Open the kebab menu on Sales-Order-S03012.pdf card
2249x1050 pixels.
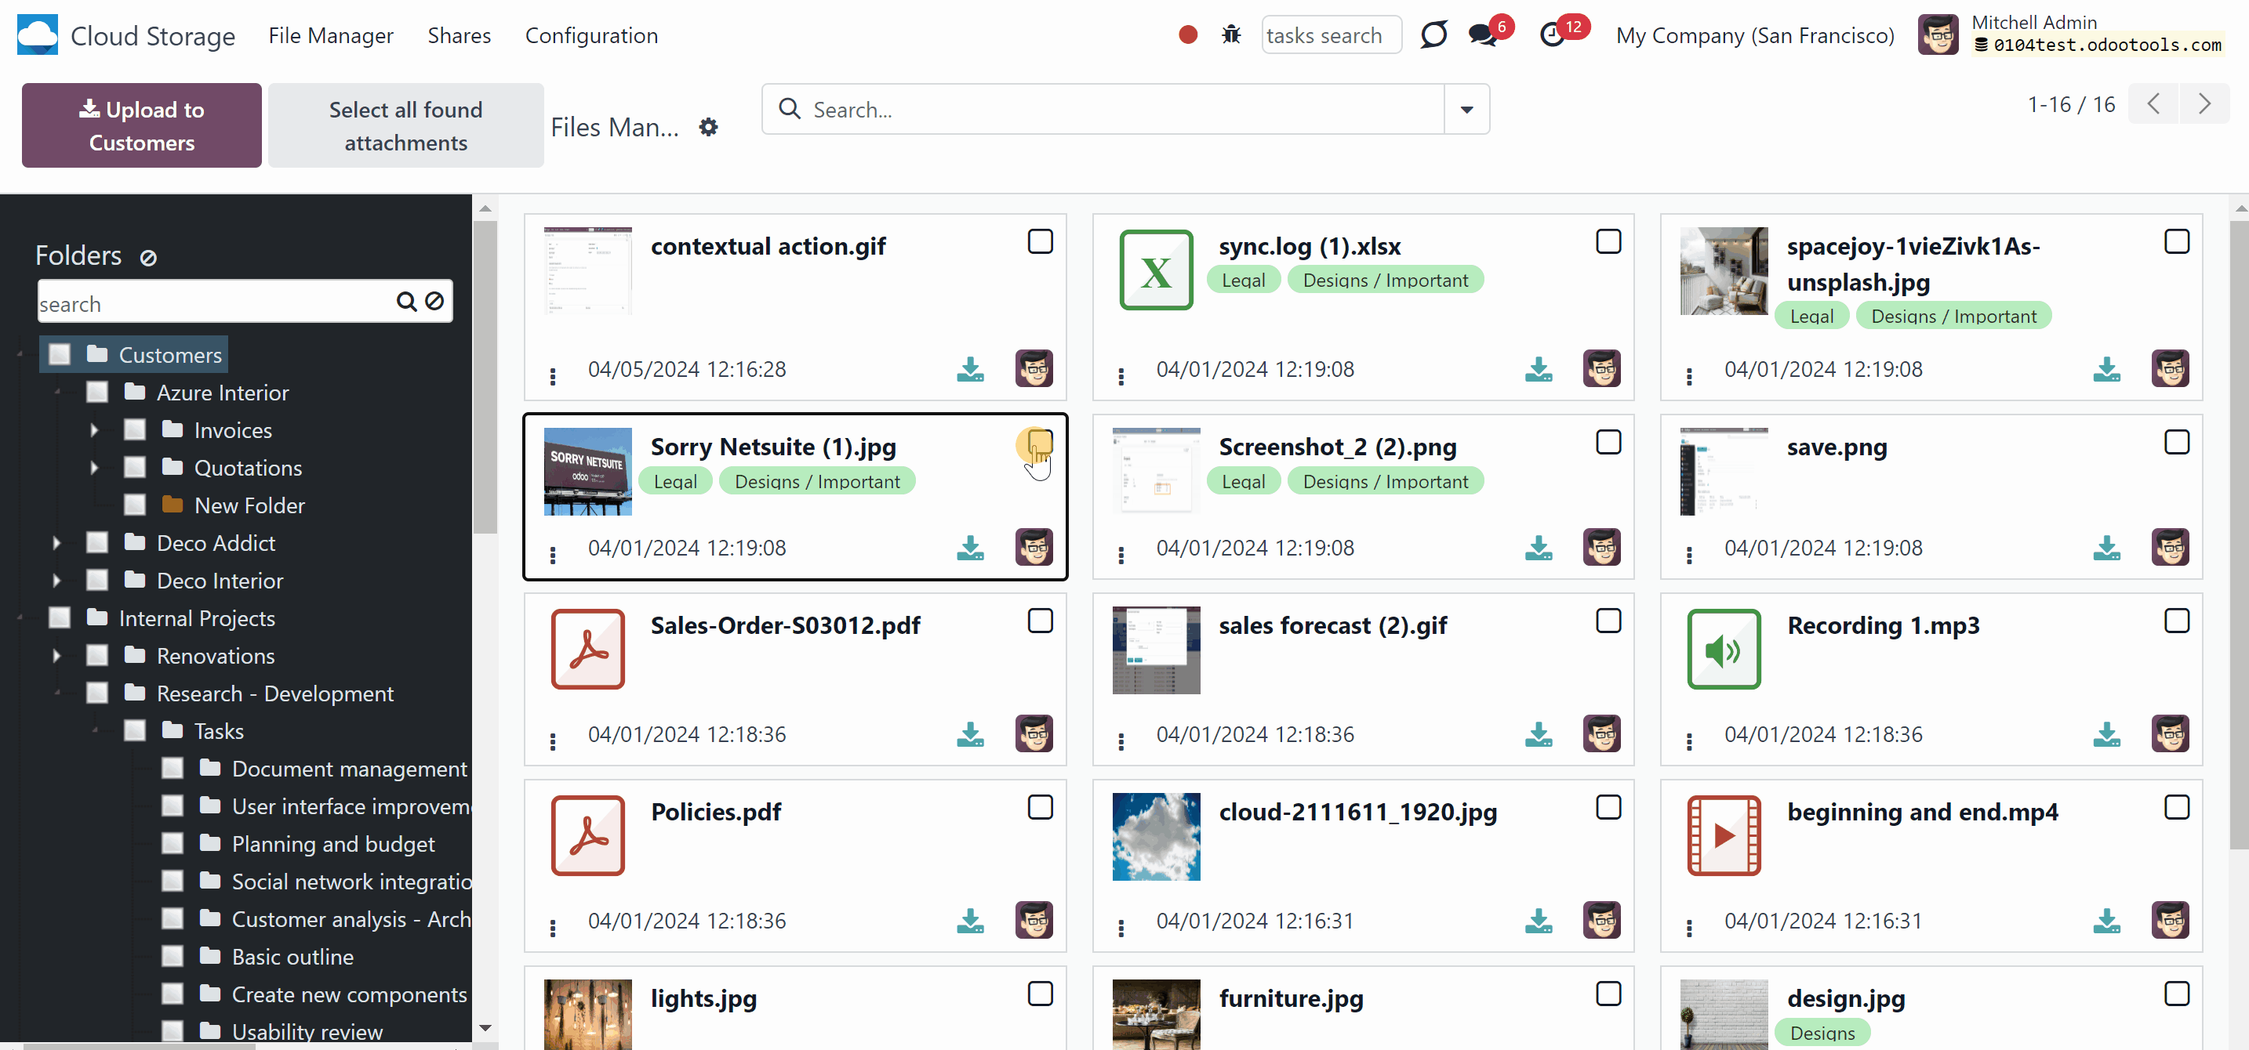click(553, 741)
